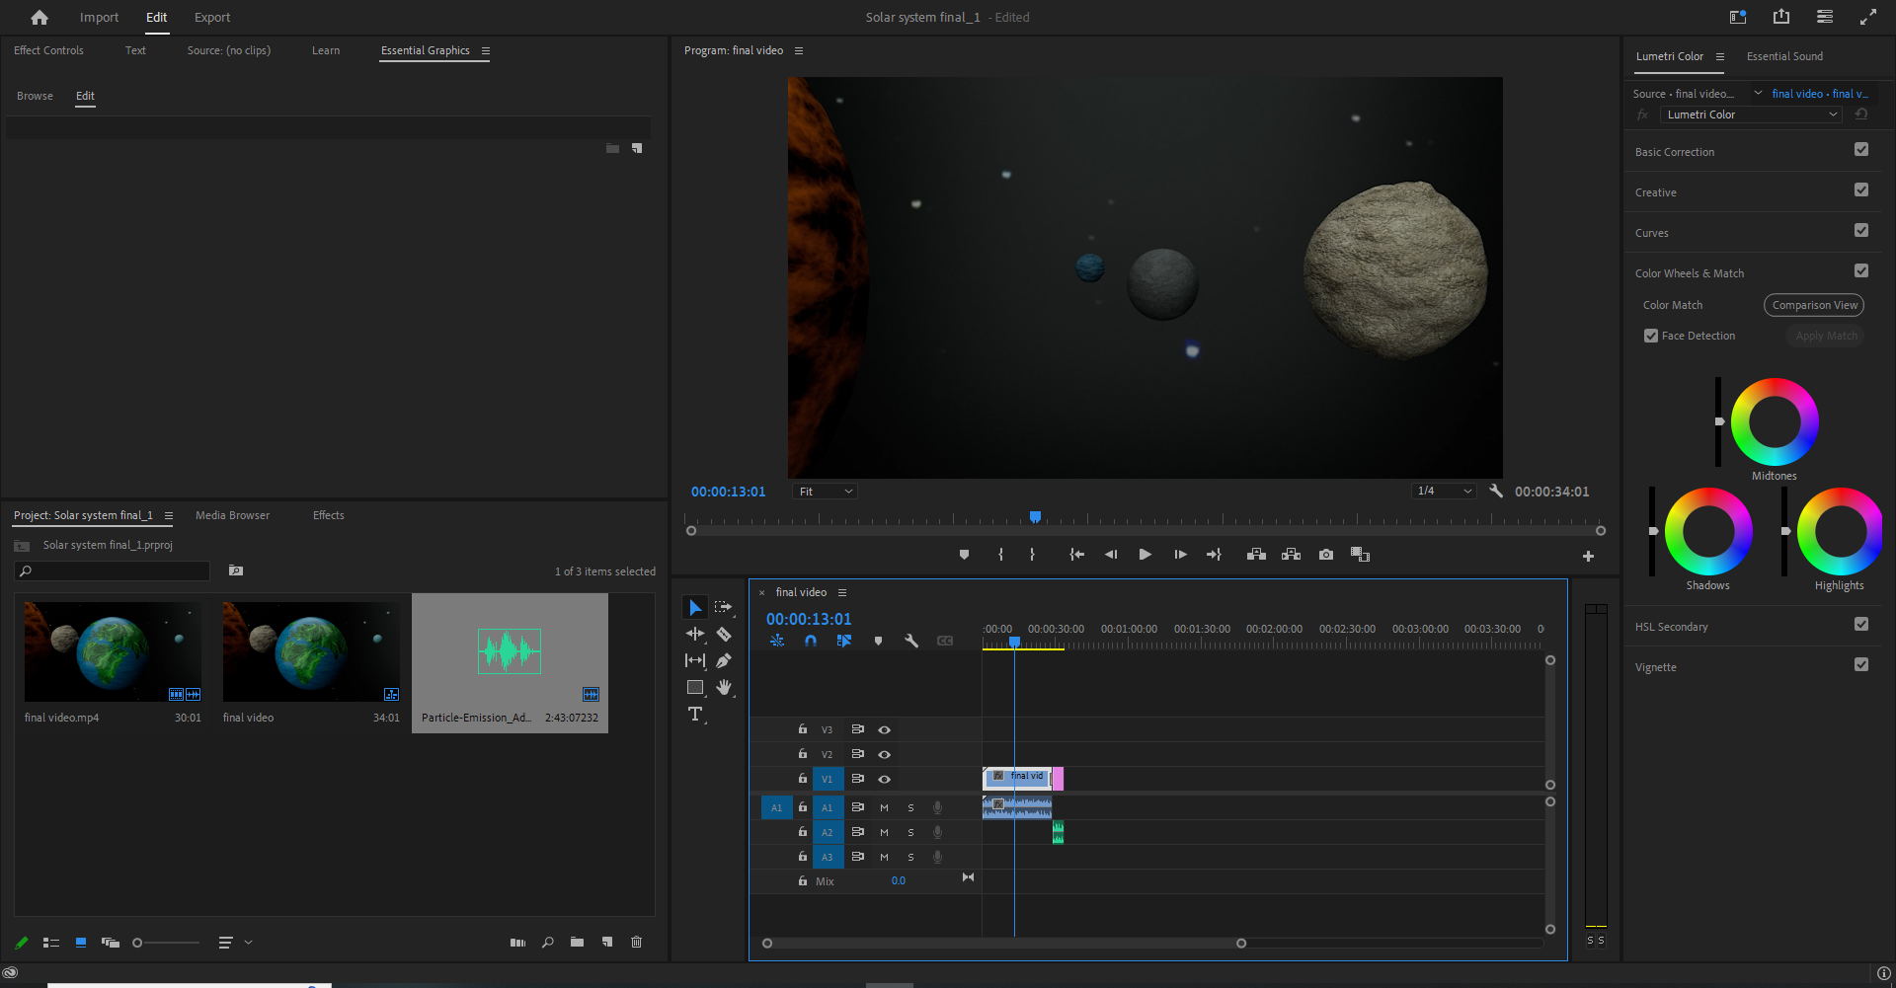
Task: Click the Export Frame camera icon
Action: click(1326, 555)
